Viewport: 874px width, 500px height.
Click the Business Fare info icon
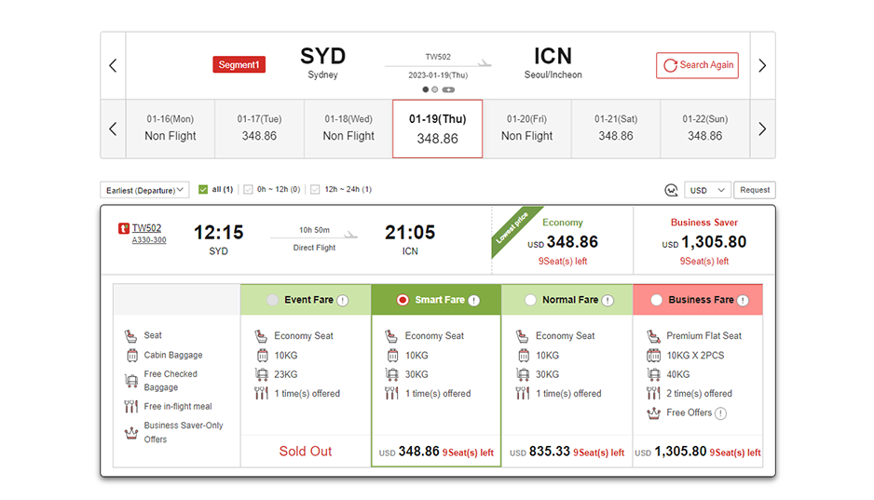[744, 301]
